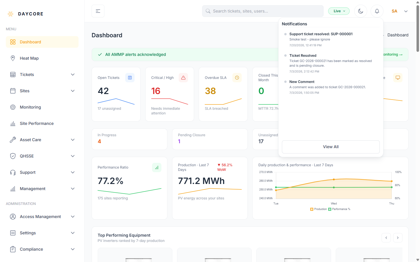Viewport: 420px width, 262px height.
Task: Open the notifications bell icon
Action: (x=377, y=11)
